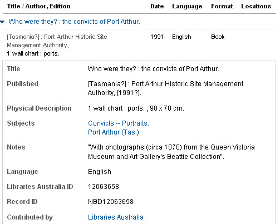Select the Locations column header
The image size is (280, 224).
(256, 6)
